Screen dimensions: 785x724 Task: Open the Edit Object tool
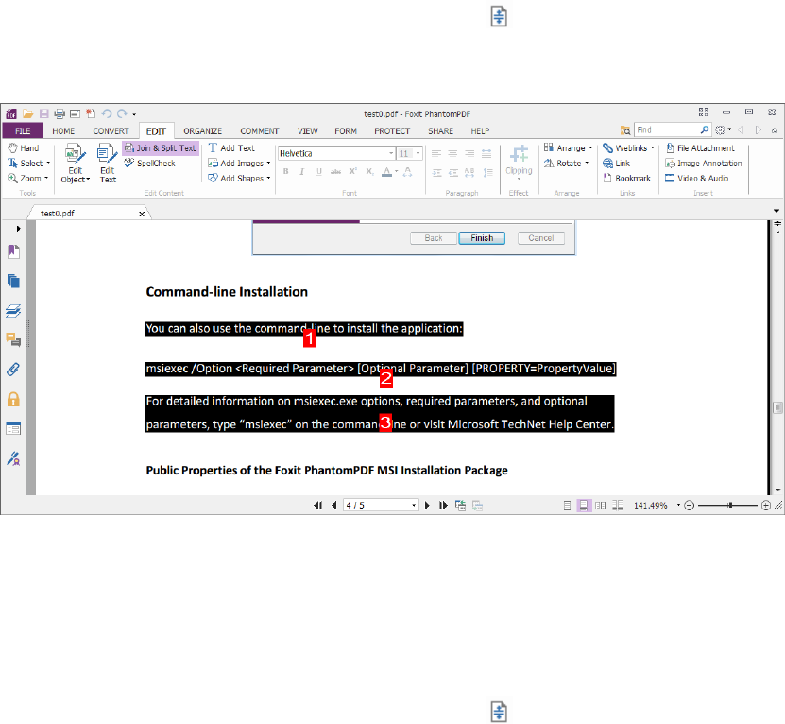tap(75, 164)
